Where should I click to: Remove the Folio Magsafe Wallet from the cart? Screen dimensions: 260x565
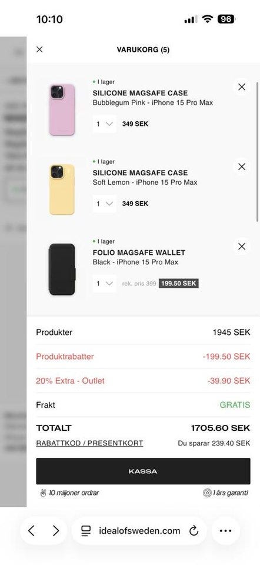pyautogui.click(x=242, y=247)
